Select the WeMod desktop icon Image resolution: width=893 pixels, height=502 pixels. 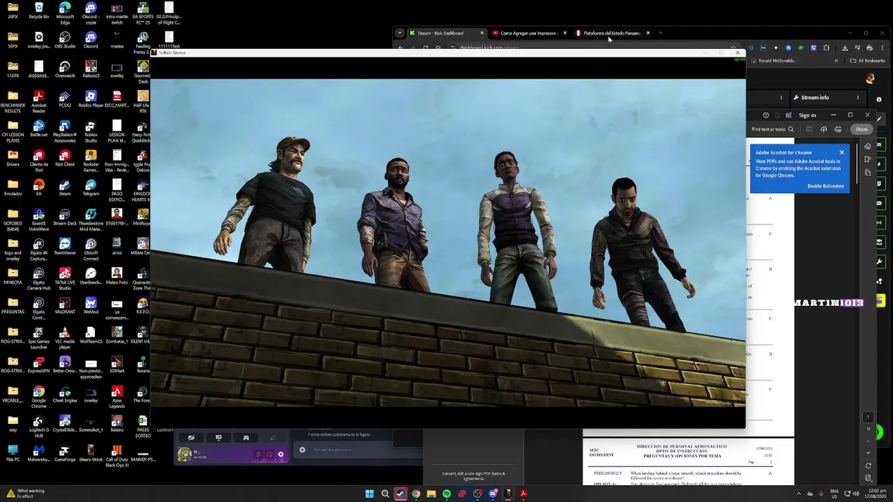[x=91, y=305]
